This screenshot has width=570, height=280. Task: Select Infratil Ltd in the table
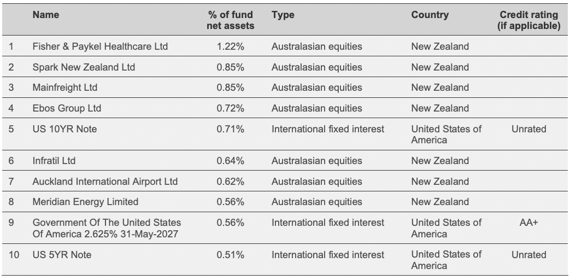[54, 161]
